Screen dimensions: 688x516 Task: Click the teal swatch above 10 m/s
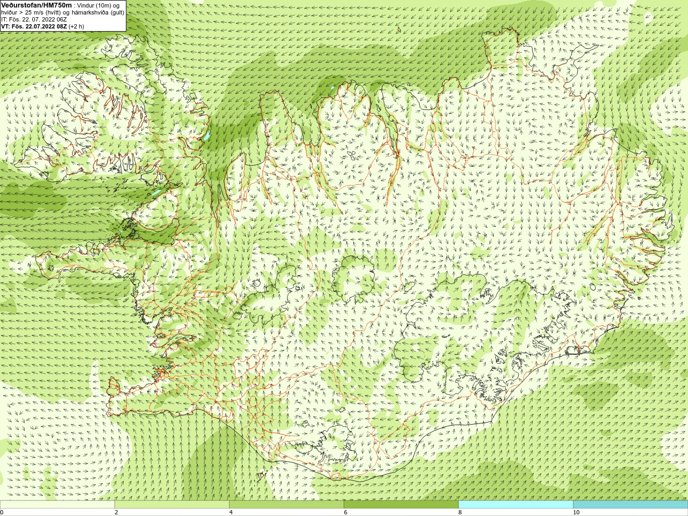coord(630,505)
